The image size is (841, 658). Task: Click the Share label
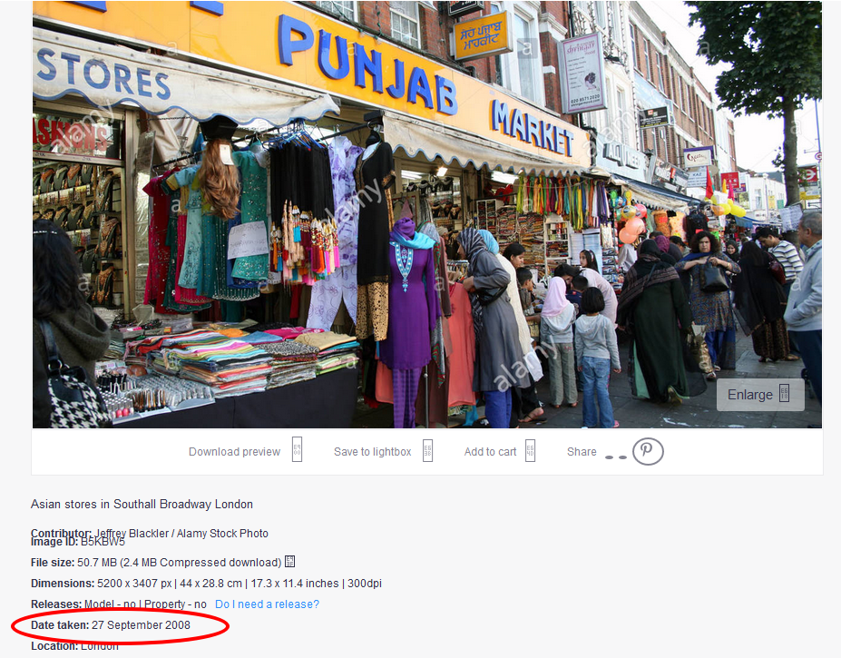(582, 452)
